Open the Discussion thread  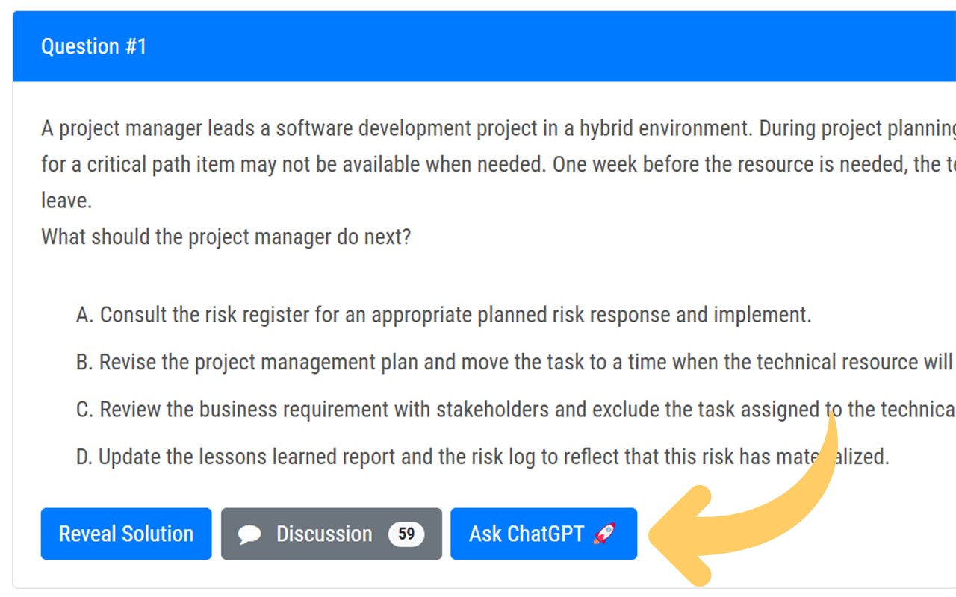[324, 534]
